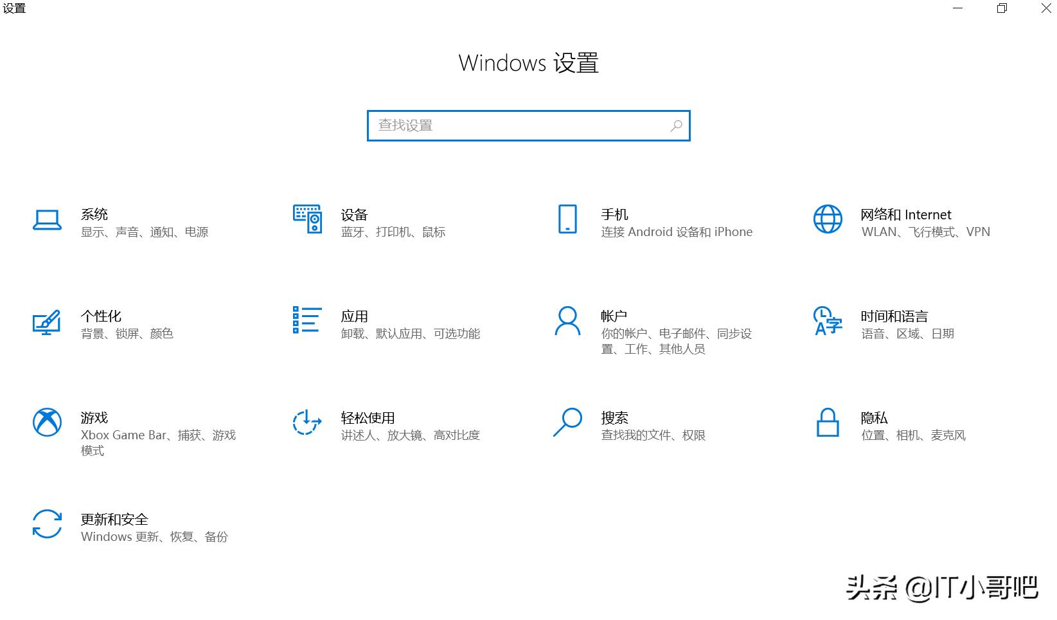Open WLAN、飞行模式、VPN settings
The image size is (1057, 620).
point(925,232)
